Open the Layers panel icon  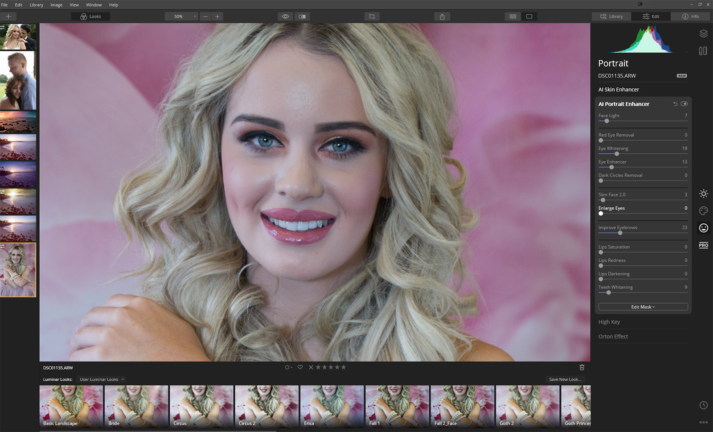click(703, 33)
